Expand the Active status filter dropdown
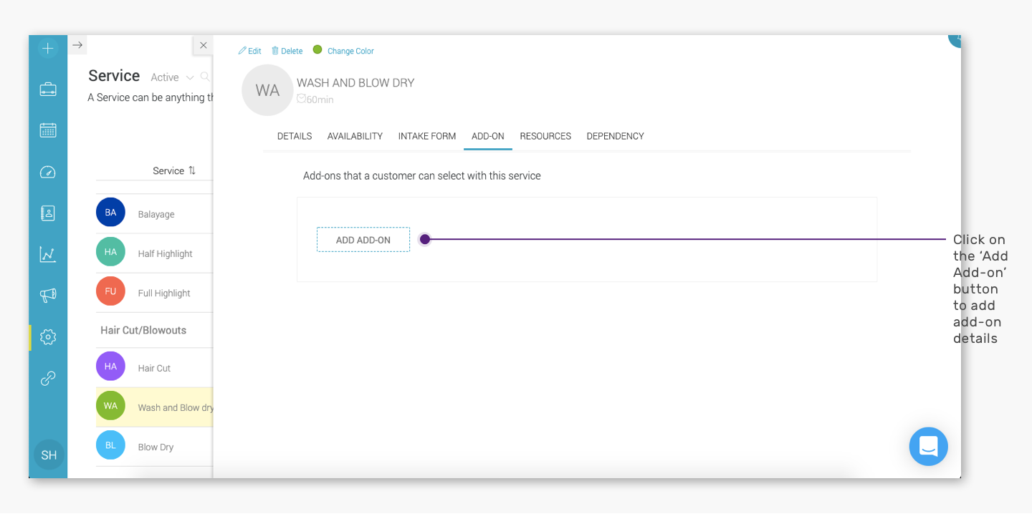This screenshot has height=514, width=1032. coord(172,77)
